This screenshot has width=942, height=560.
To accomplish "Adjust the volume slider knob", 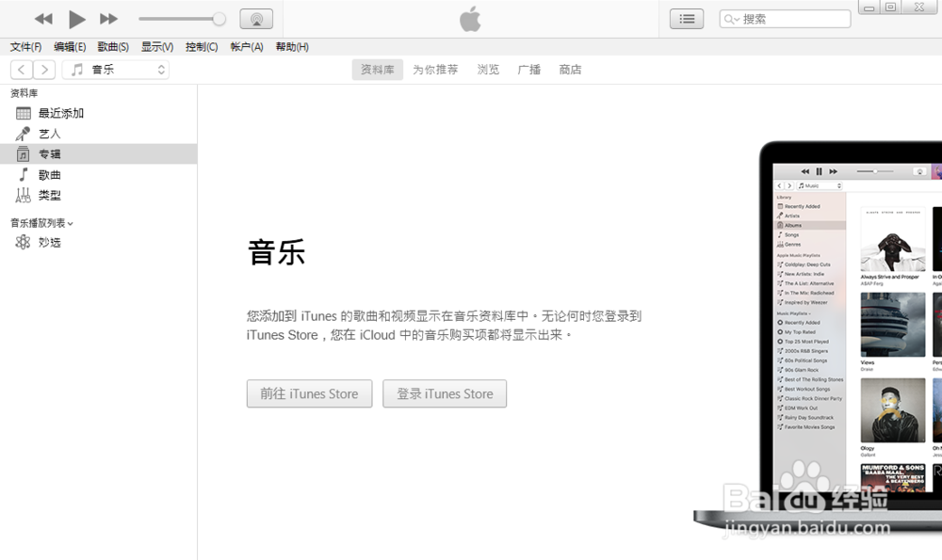I will (219, 19).
